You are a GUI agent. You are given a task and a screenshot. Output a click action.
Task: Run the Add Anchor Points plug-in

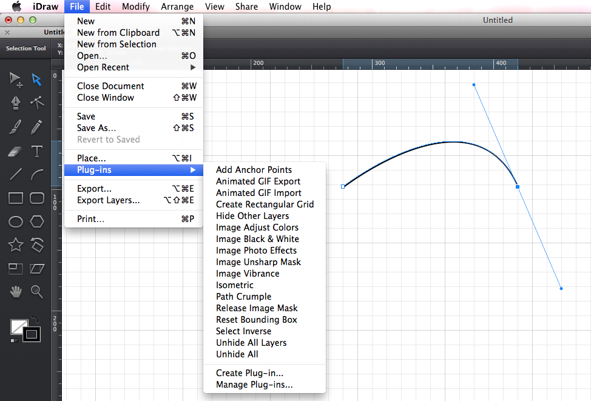point(264,170)
